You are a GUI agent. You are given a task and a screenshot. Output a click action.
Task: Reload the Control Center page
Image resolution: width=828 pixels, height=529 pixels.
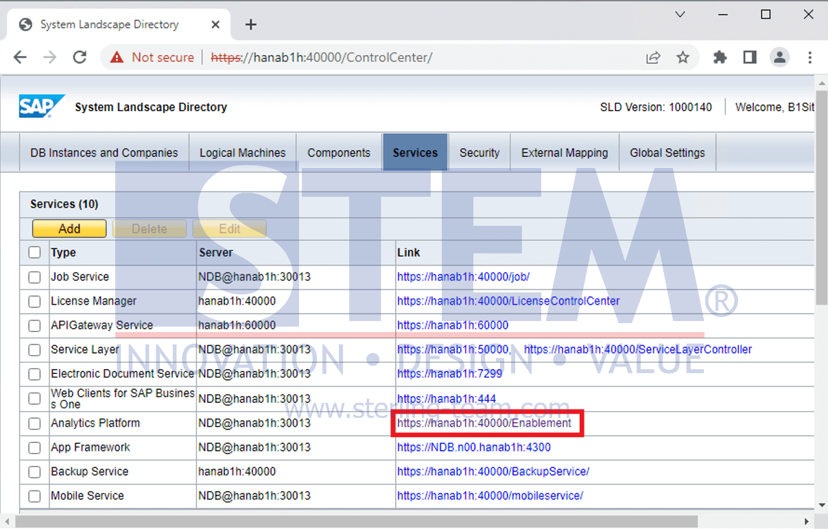coord(80,58)
